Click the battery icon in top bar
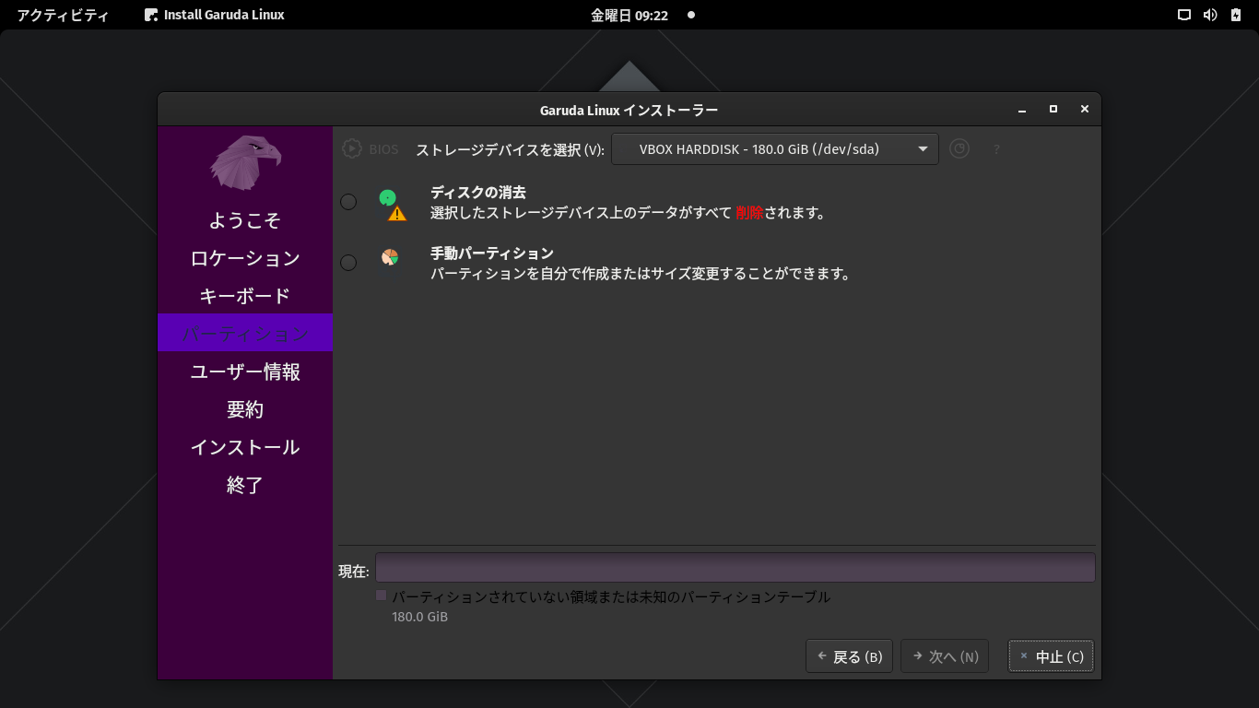Screen dimensions: 1259x708 coord(1236,15)
